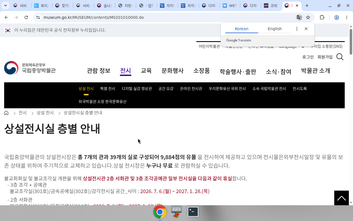
Task: Open the site search magnifier icon
Action: click(340, 57)
